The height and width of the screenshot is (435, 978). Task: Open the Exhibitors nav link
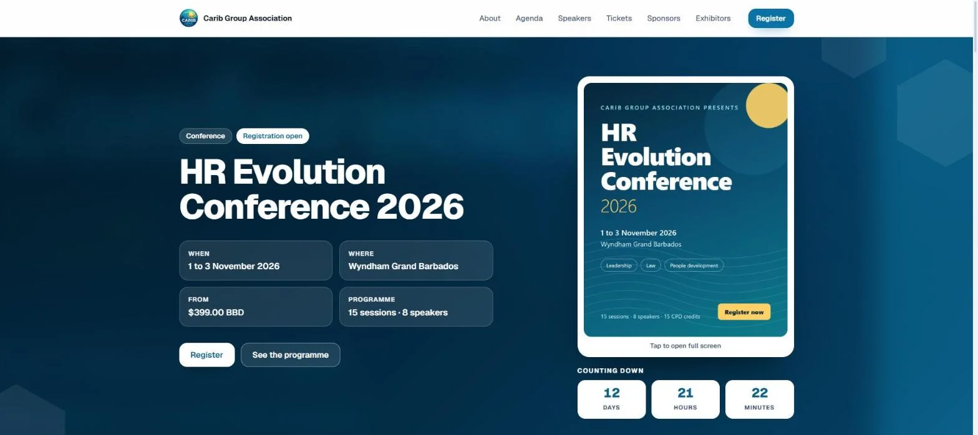coord(713,18)
